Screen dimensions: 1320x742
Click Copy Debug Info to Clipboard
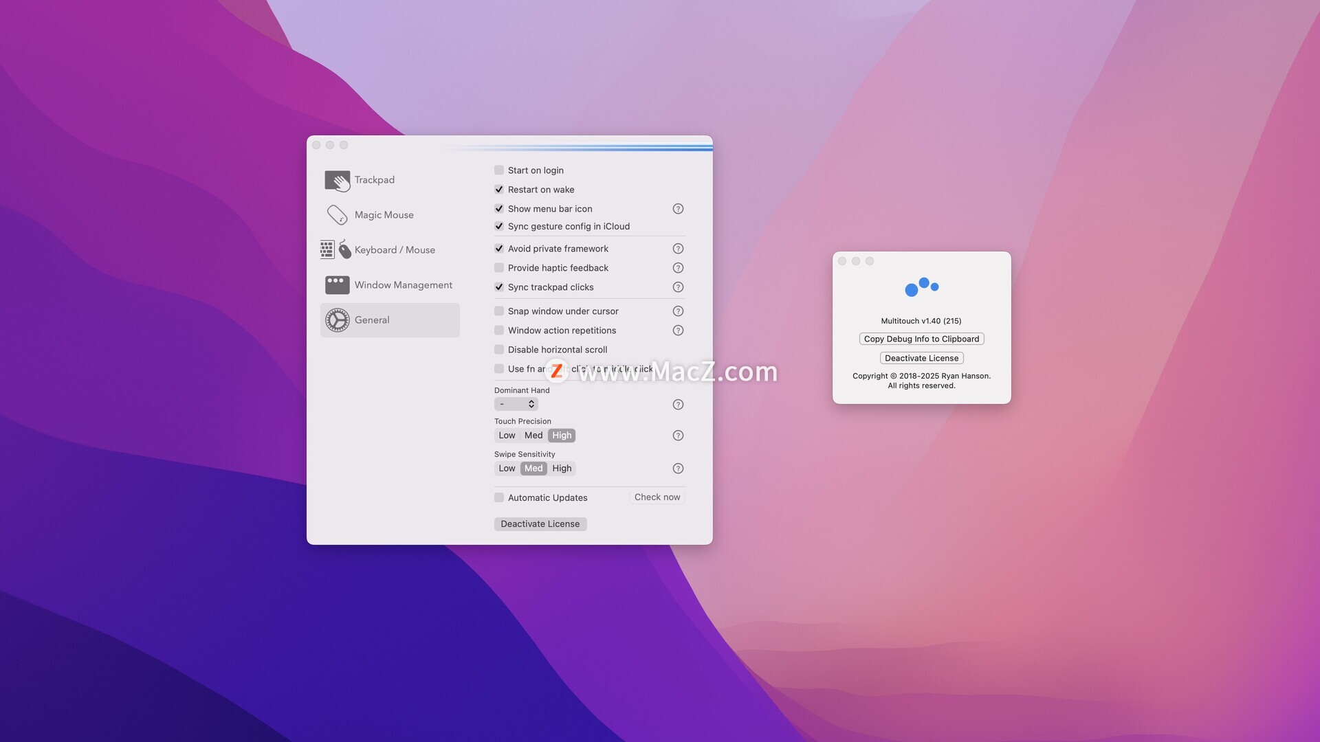pyautogui.click(x=921, y=339)
